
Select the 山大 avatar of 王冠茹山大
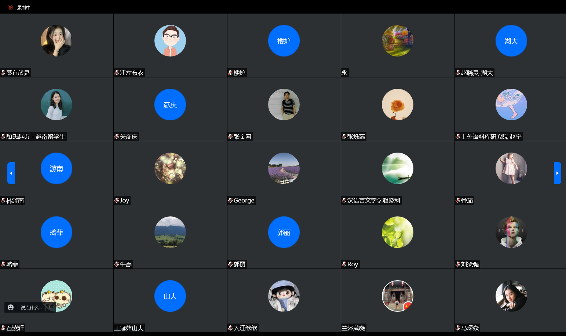tap(170, 296)
